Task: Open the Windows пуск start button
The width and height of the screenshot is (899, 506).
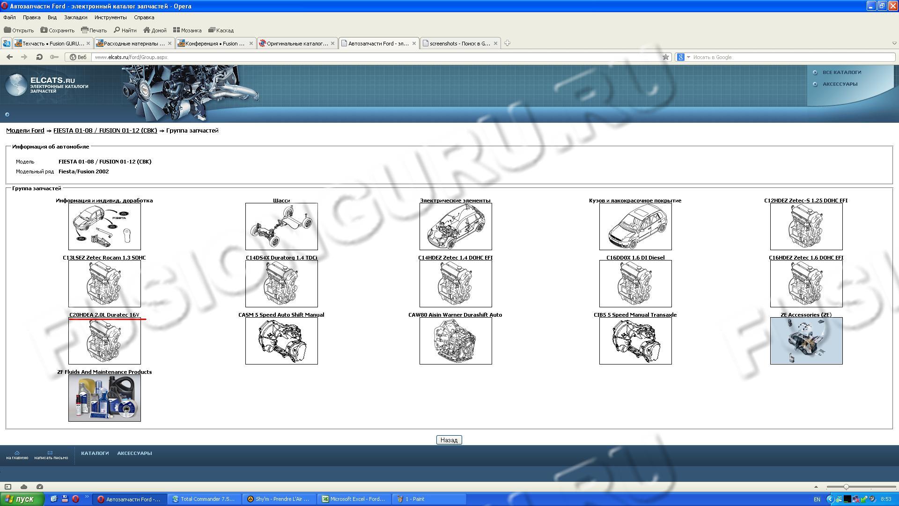Action: coord(22,499)
